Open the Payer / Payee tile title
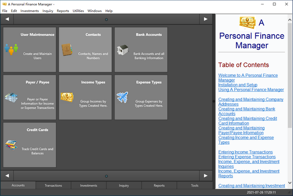The width and height of the screenshot is (293, 196). pyautogui.click(x=38, y=82)
